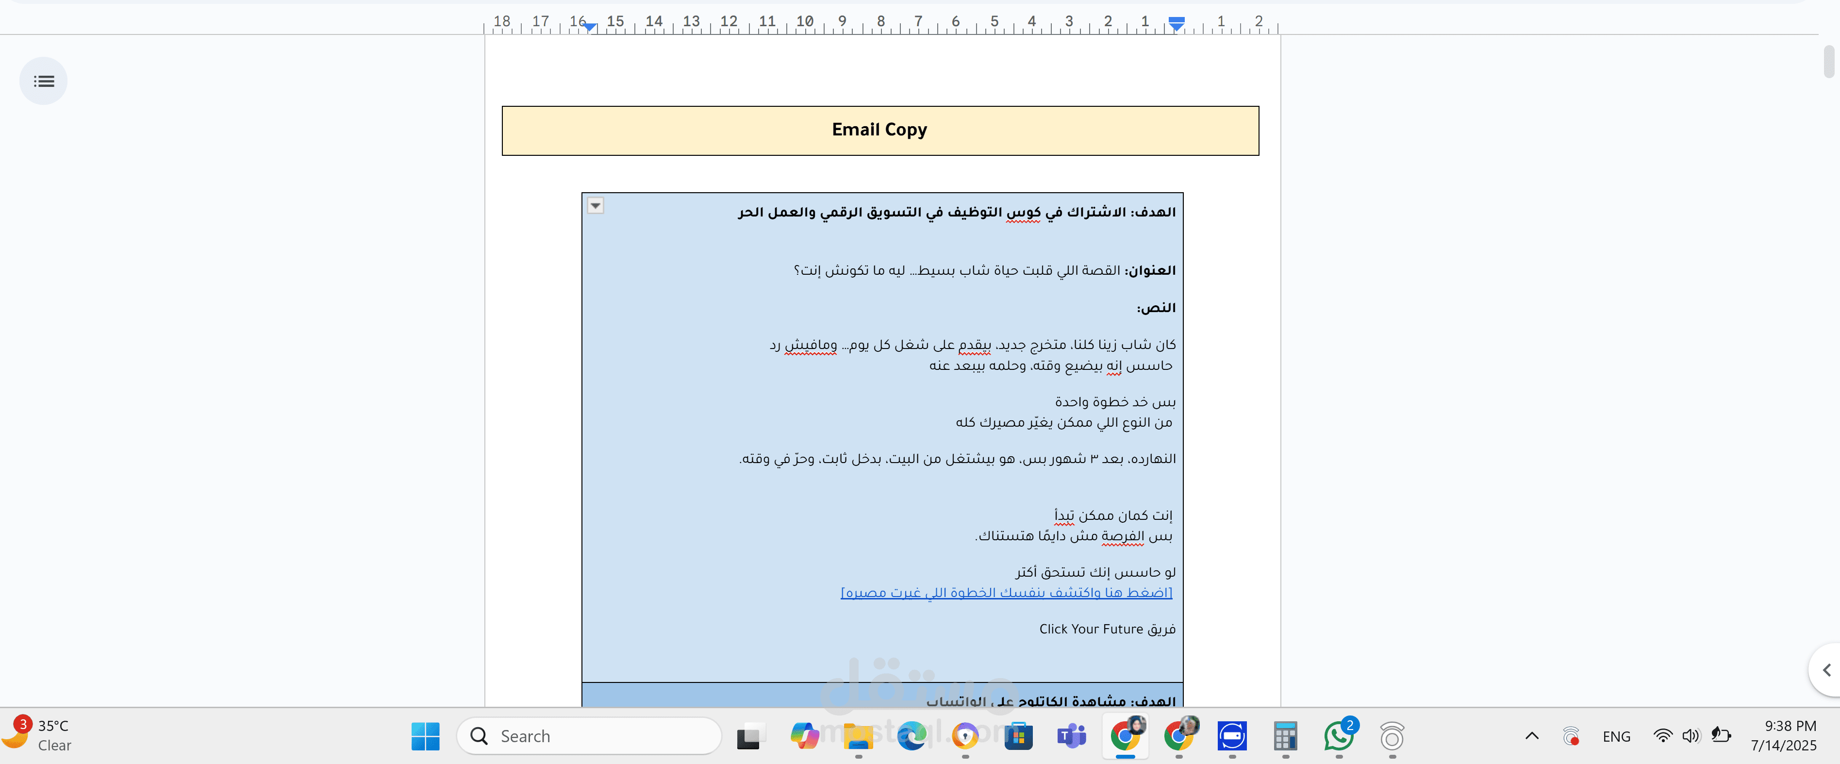Open the clock showing 9:38 PM
Screen dimensions: 1840x764
[x=1783, y=735]
